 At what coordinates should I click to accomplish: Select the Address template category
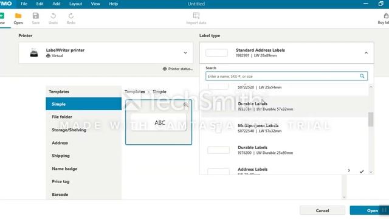84,143
